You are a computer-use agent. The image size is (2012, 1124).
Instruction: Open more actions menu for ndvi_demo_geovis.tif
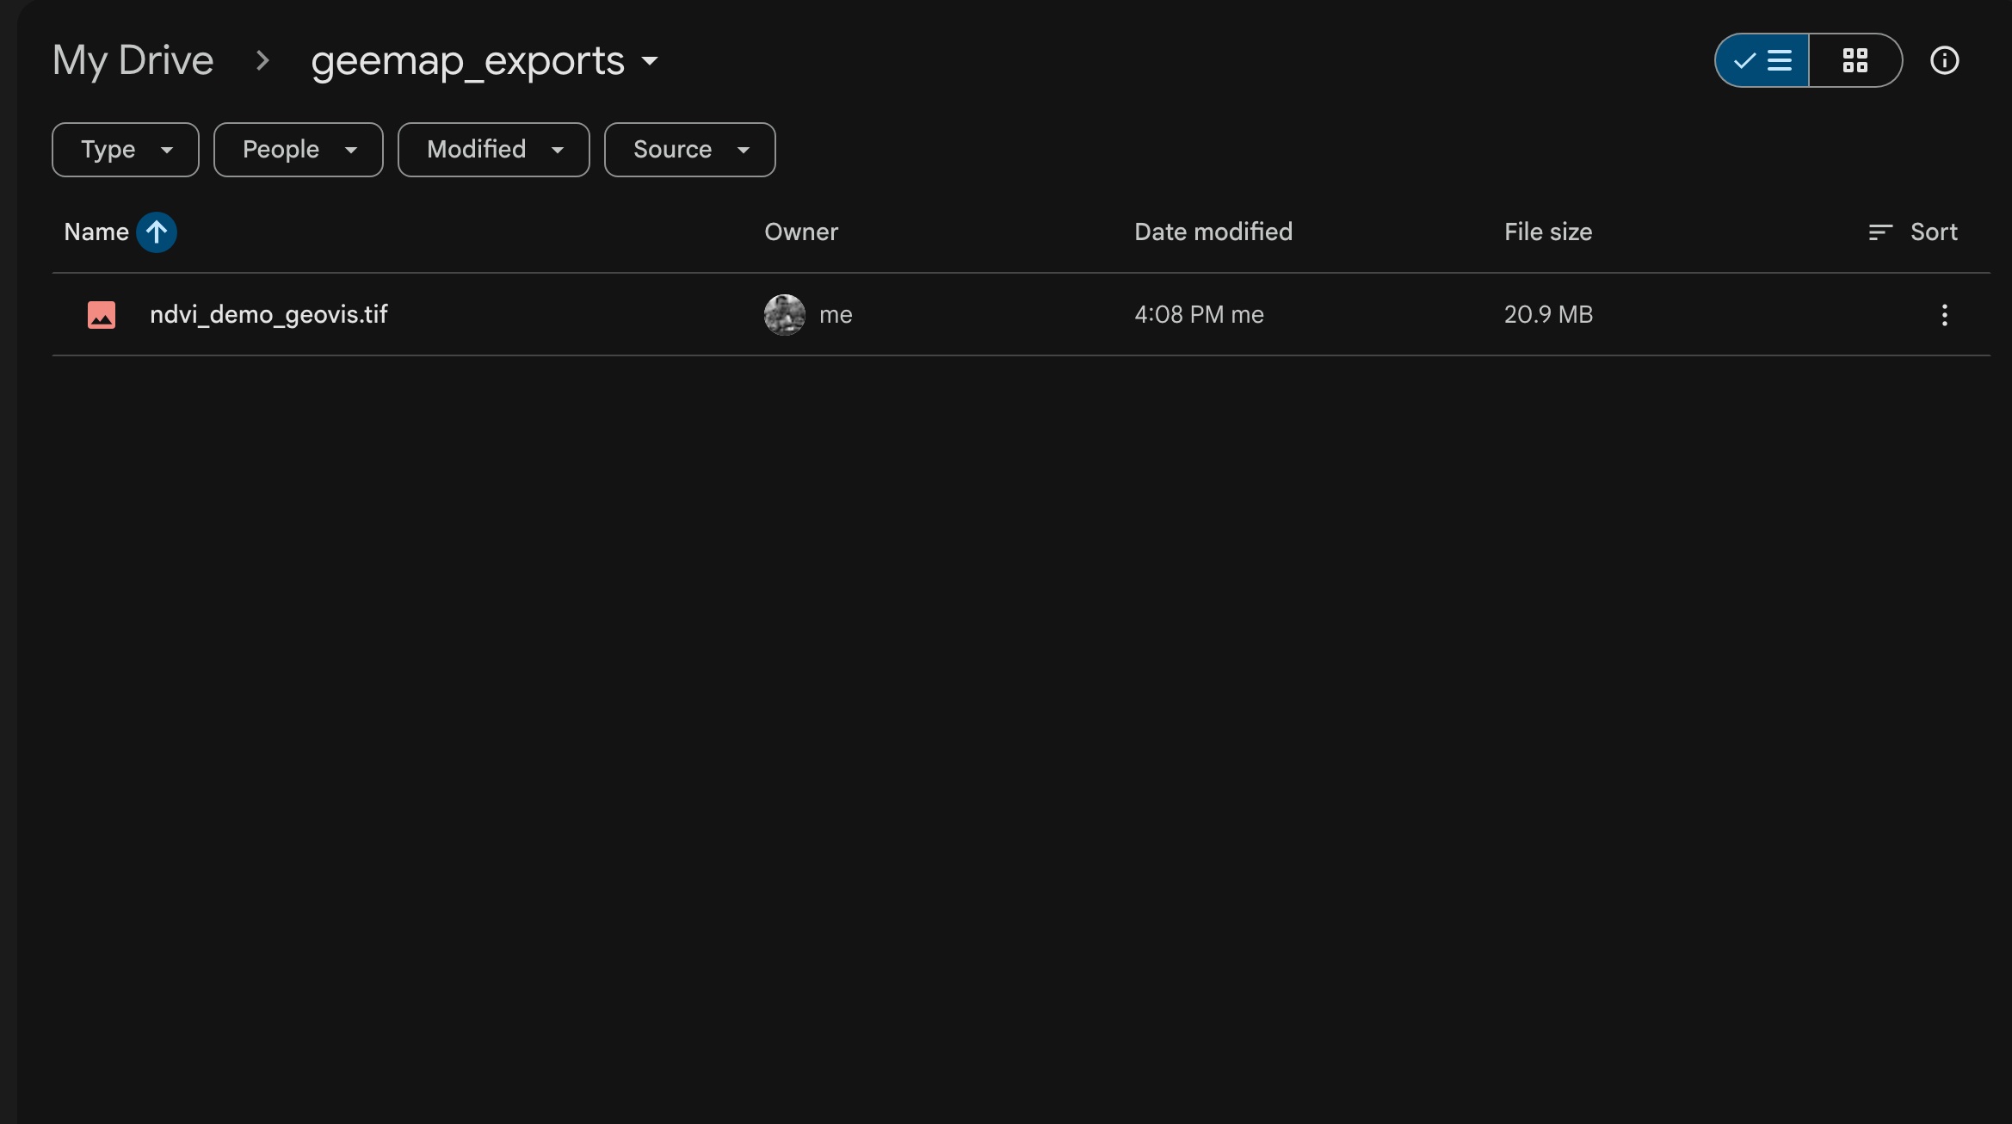(1944, 315)
